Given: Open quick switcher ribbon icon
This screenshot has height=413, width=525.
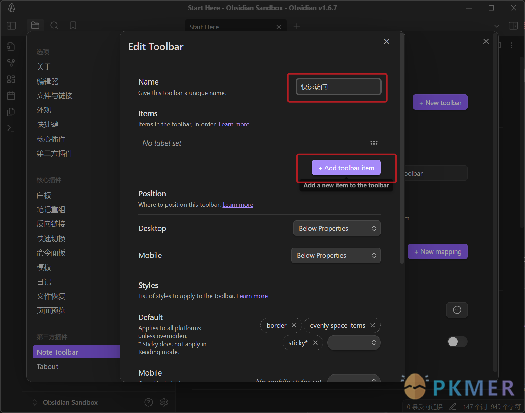Looking at the screenshot, I should (x=11, y=46).
